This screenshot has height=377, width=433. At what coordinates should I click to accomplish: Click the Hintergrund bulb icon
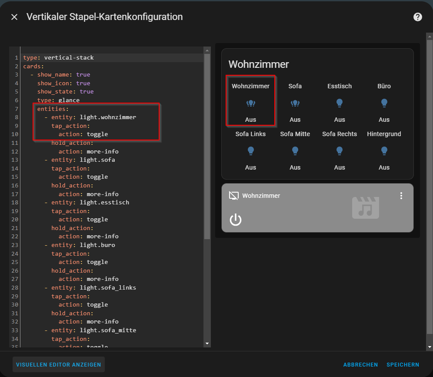pyautogui.click(x=384, y=151)
